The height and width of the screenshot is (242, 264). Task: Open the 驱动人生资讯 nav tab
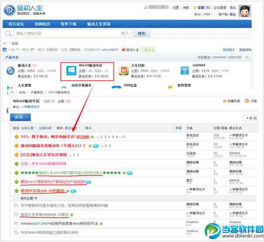98,24
